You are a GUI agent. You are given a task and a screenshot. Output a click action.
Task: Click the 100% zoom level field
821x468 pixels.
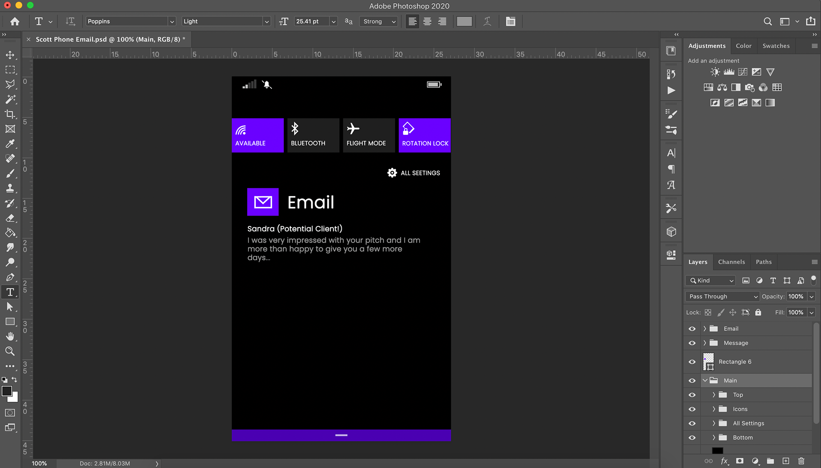(x=39, y=463)
